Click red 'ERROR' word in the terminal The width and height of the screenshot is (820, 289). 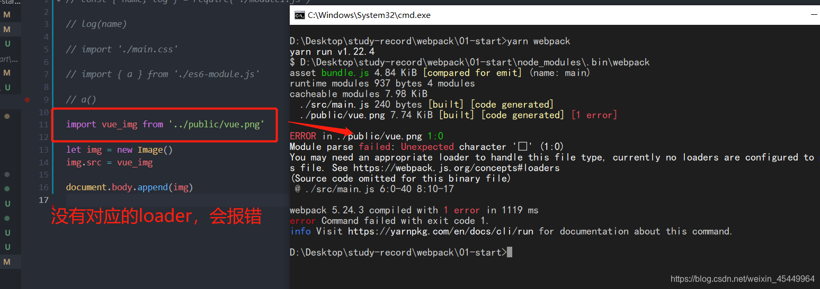point(303,136)
